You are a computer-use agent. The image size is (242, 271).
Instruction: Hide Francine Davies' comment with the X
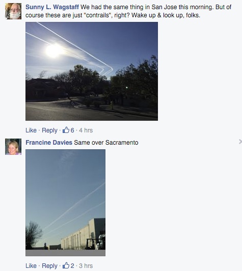point(240,142)
